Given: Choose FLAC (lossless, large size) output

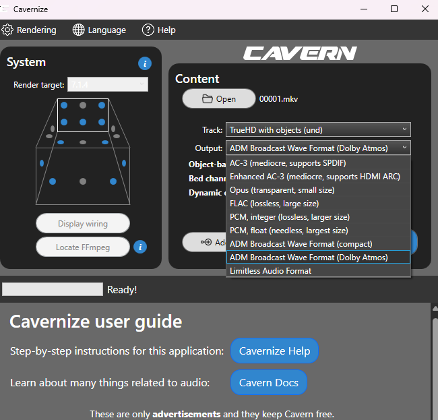Looking at the screenshot, I should coord(318,204).
